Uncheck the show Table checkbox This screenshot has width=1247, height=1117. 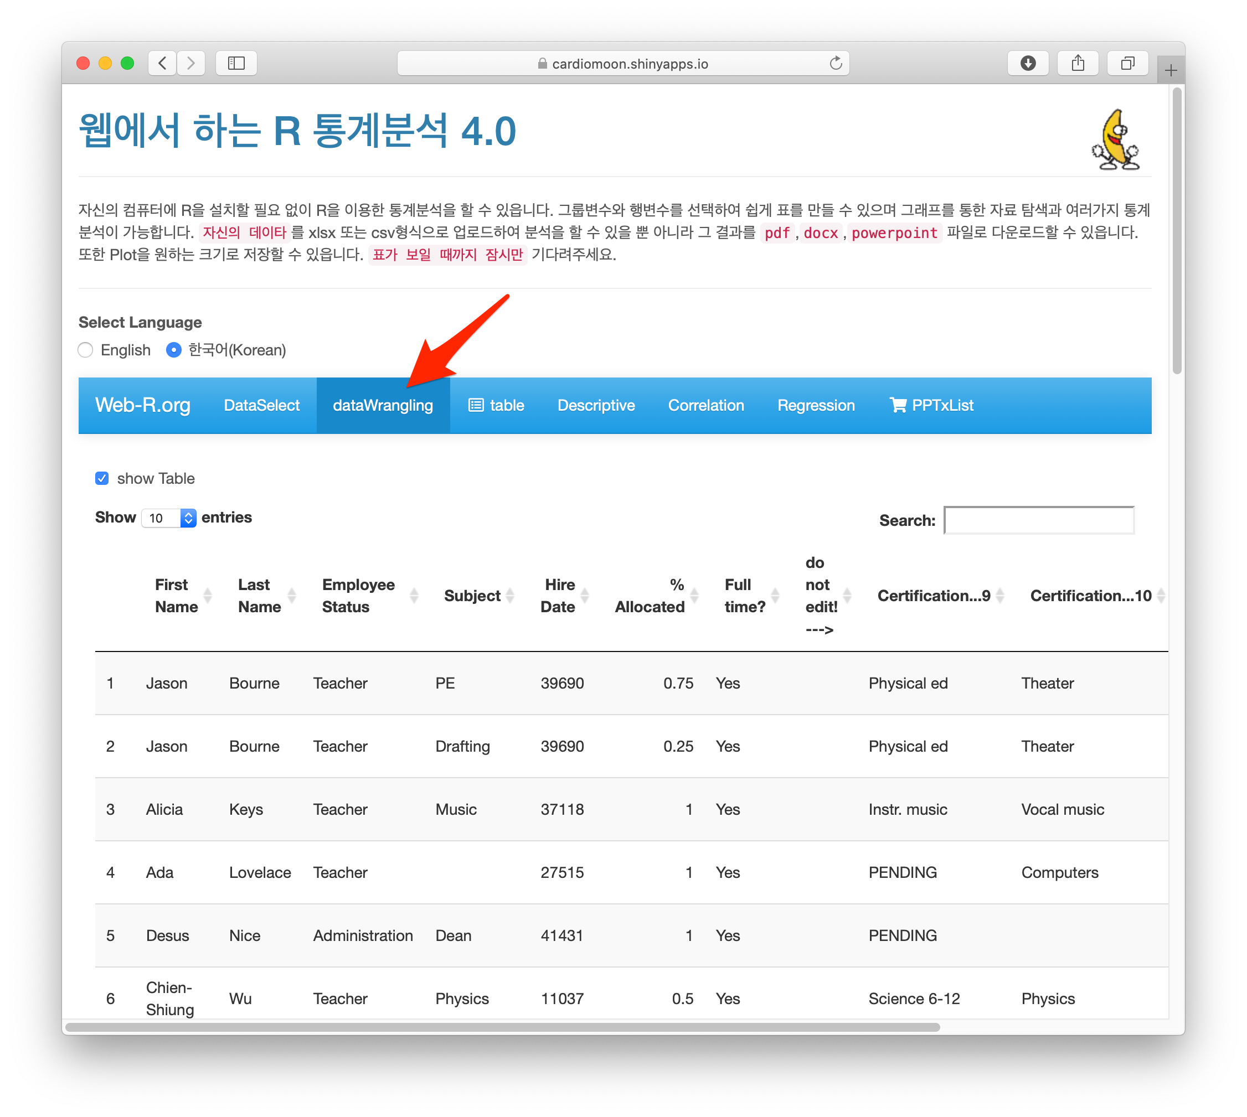[102, 478]
